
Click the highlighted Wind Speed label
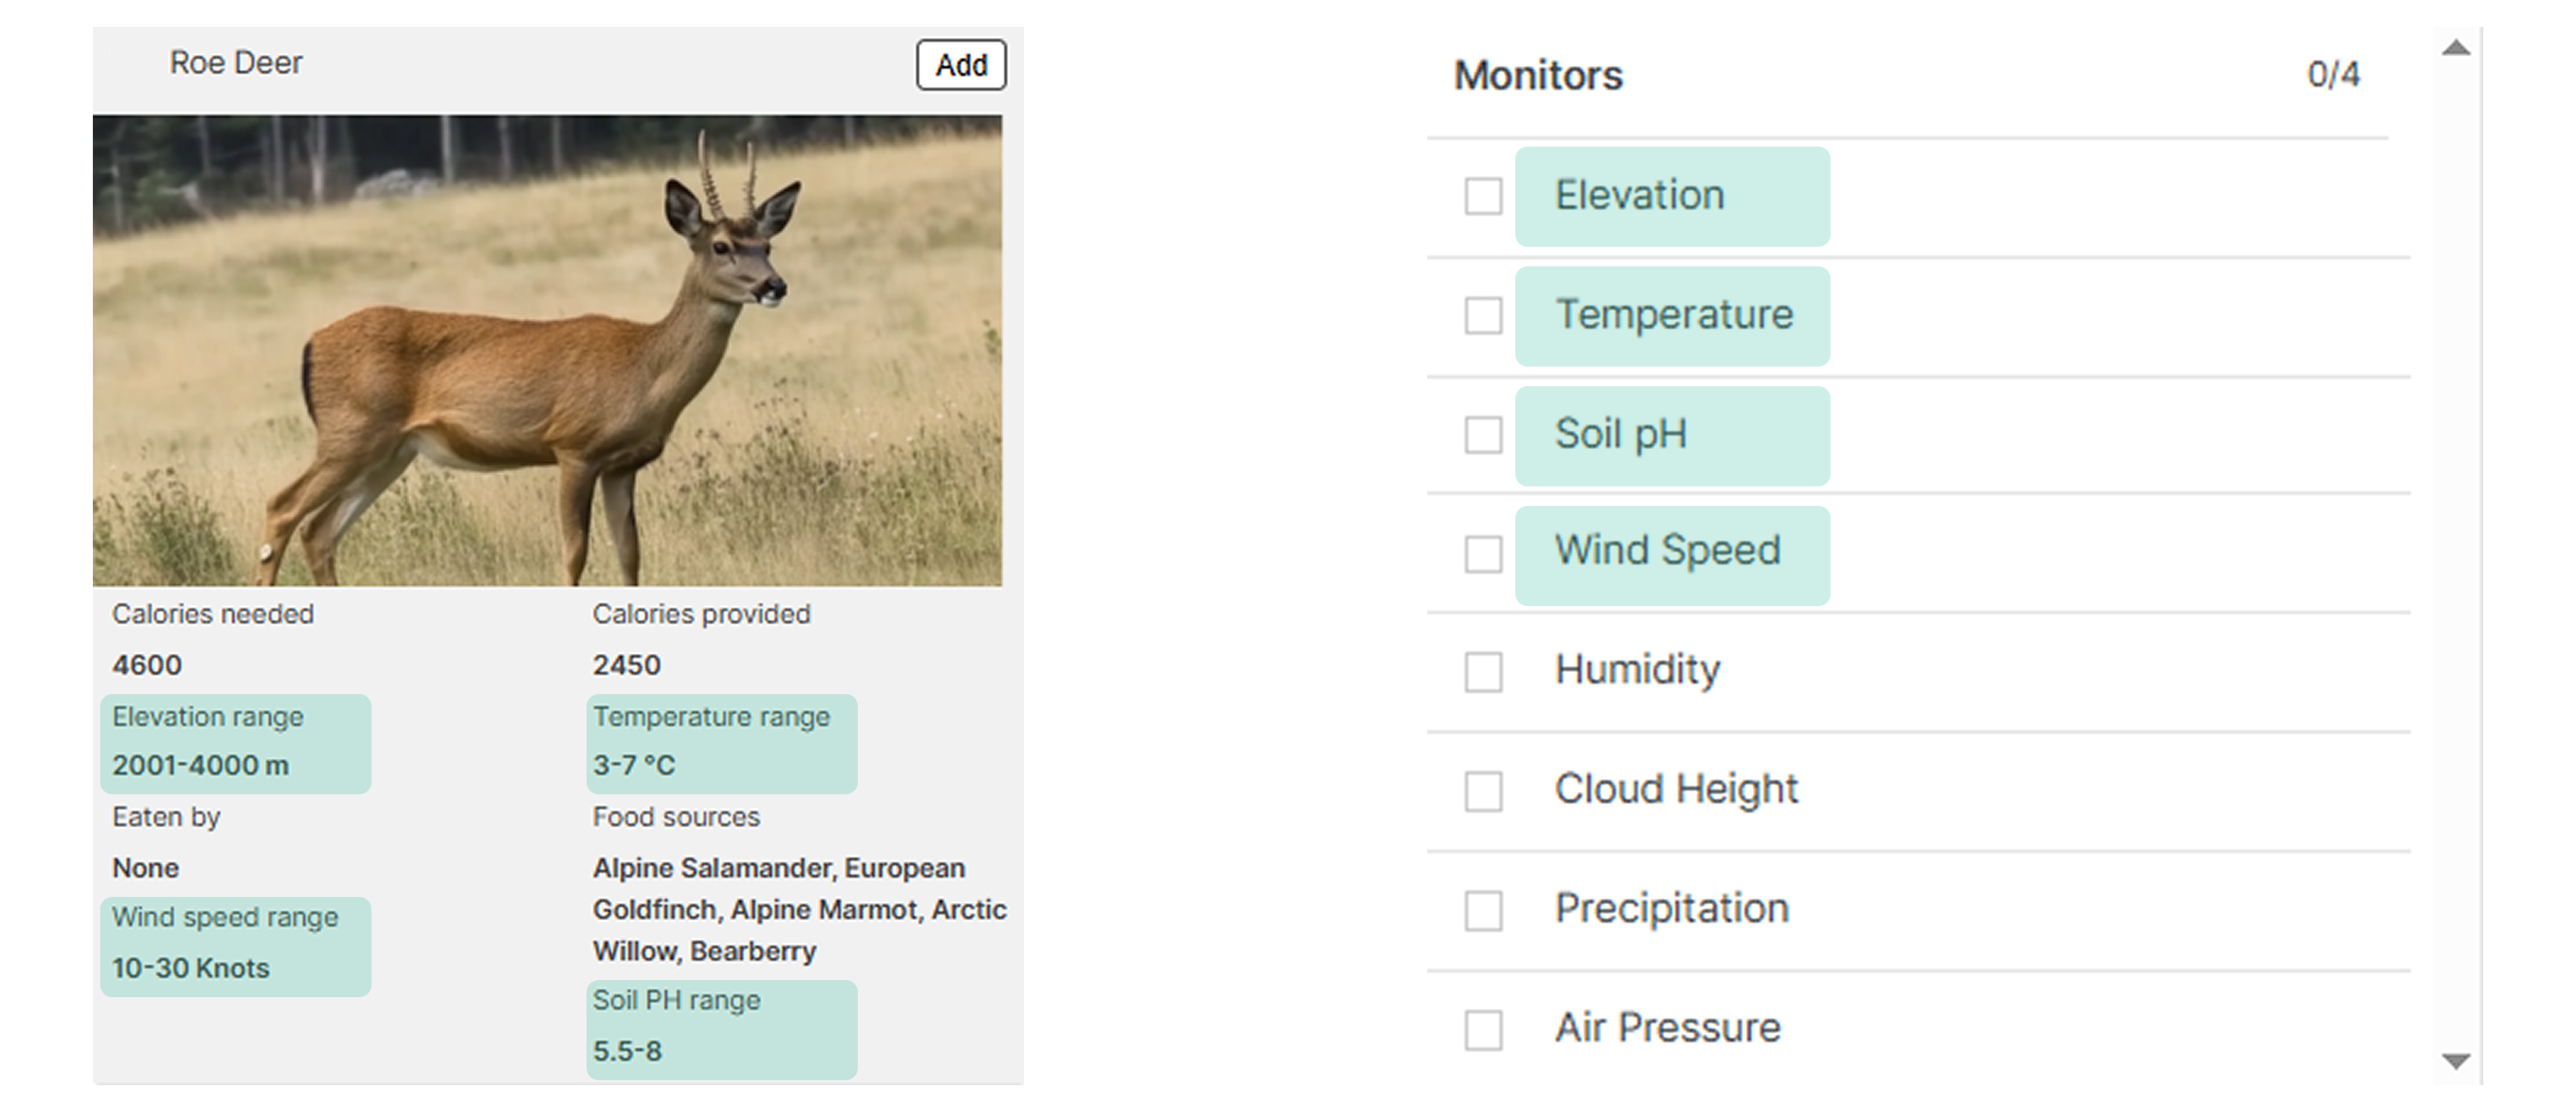click(1672, 554)
